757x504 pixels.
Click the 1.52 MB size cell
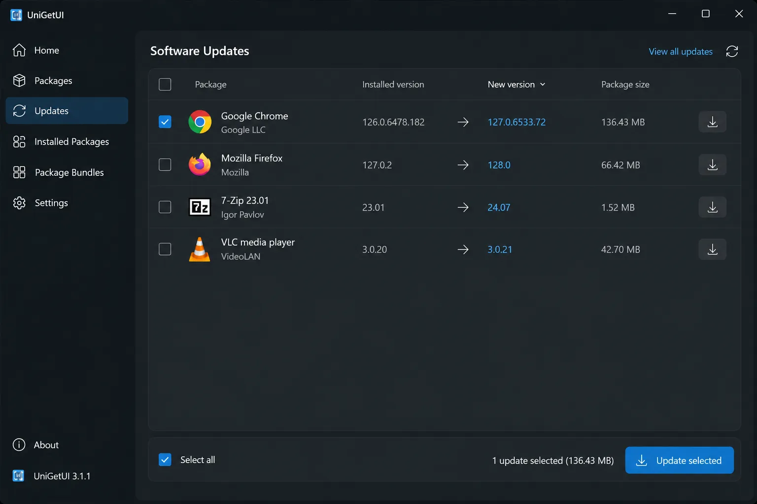[x=618, y=207]
